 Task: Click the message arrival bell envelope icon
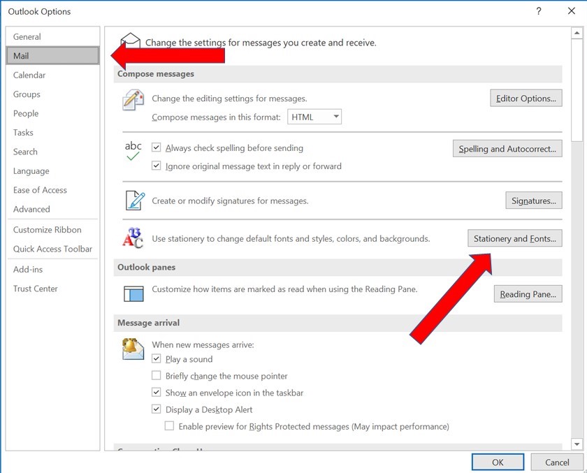133,349
